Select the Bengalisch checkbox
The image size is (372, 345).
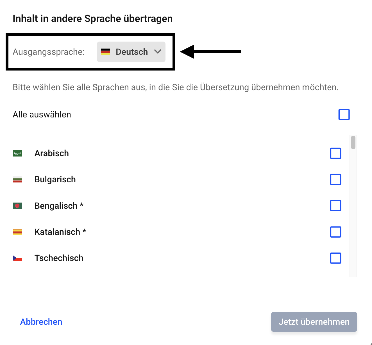click(335, 206)
